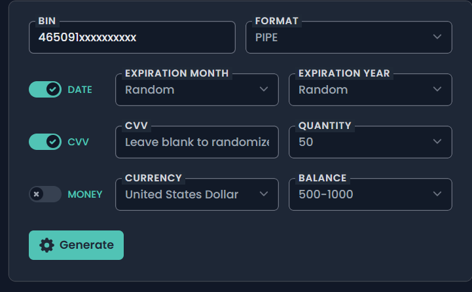Click the X knob on the MONEY toggle
Screen dimensions: 472x292
tap(37, 194)
